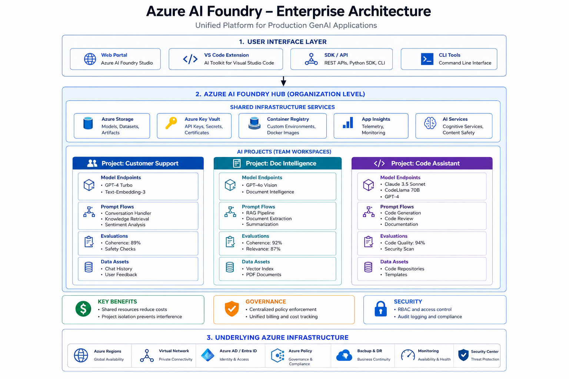Click Customer Support Evaluations clipboard icon
This screenshot has width=569, height=379.
(89, 242)
